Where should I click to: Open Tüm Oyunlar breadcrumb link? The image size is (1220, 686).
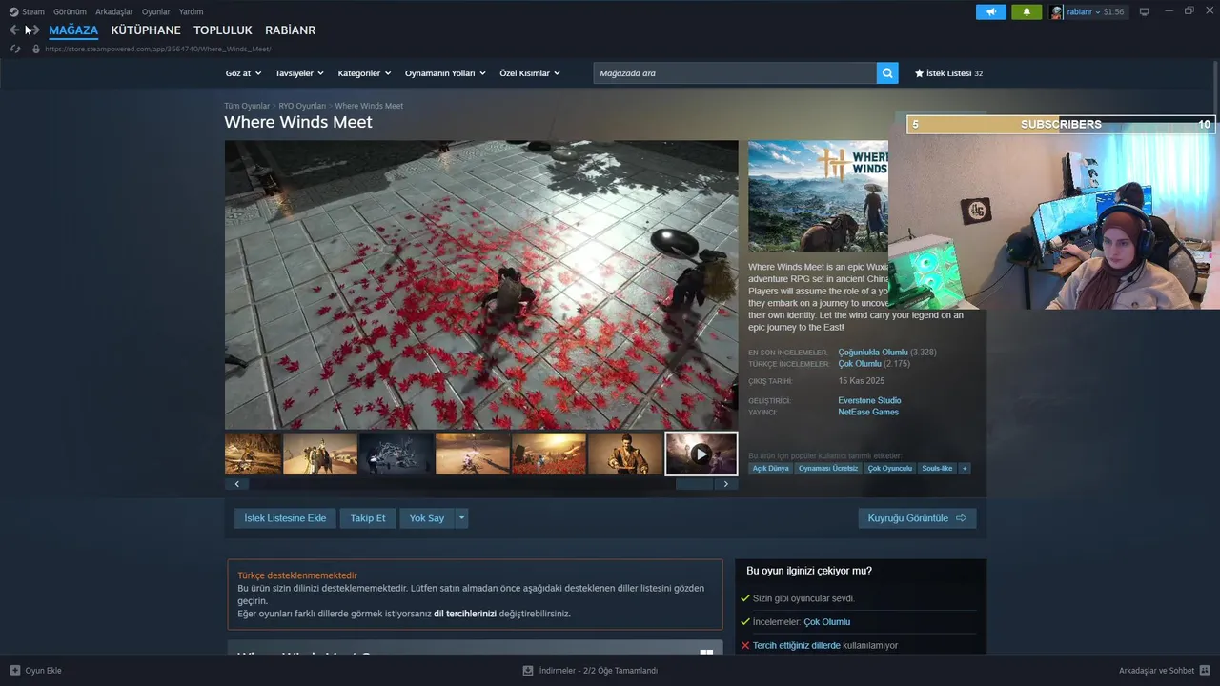click(247, 106)
